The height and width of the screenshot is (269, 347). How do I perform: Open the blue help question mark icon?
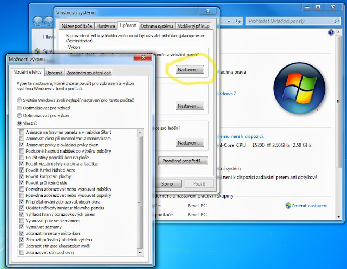click(331, 32)
